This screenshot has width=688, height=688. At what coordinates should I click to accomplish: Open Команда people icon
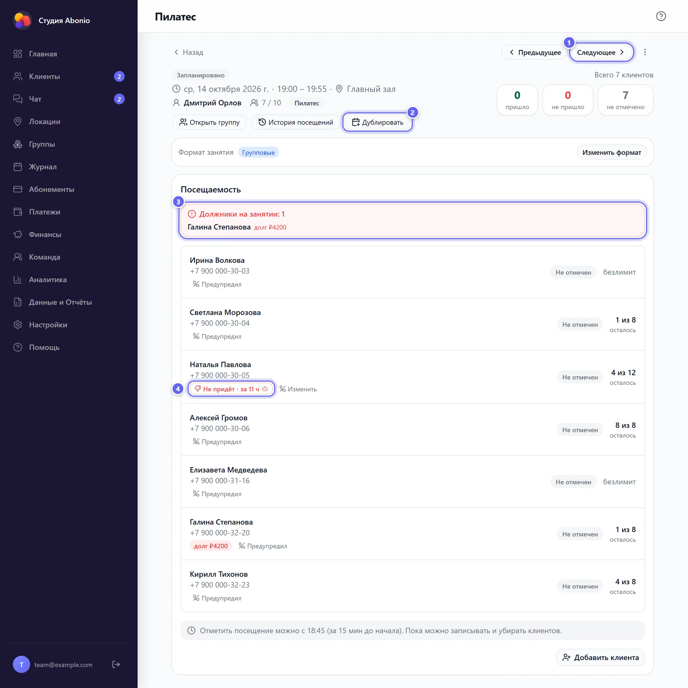click(x=18, y=257)
